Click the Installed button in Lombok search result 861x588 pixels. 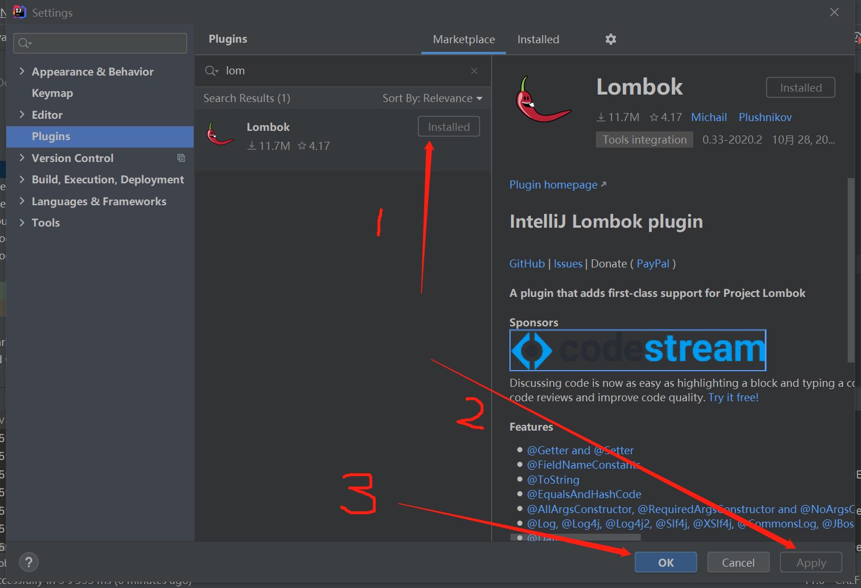pyautogui.click(x=449, y=127)
